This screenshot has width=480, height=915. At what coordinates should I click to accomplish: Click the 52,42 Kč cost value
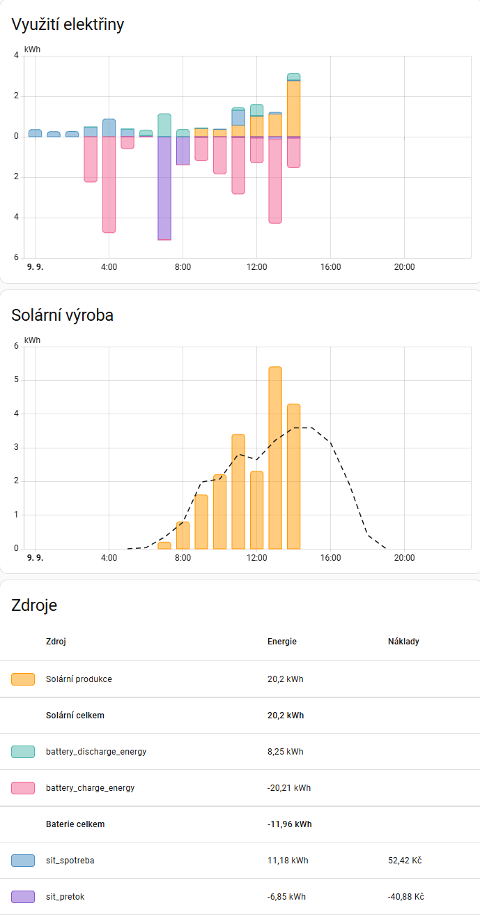coord(405,861)
